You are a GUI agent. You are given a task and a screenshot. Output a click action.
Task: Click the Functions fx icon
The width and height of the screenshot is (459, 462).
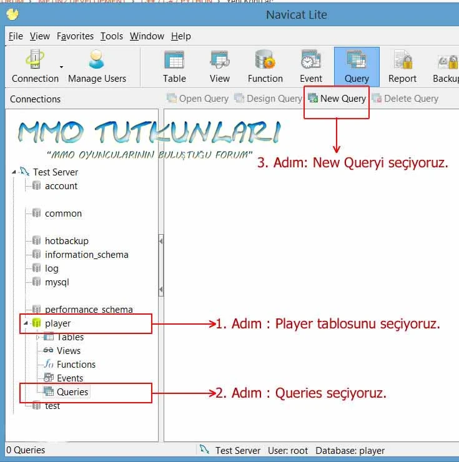click(x=49, y=364)
